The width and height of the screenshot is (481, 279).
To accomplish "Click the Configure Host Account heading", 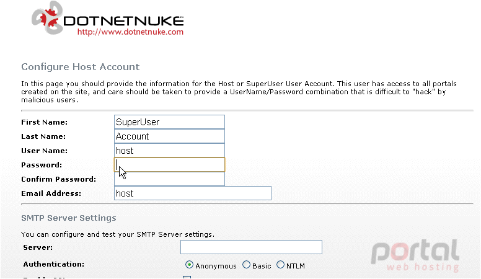I will tap(81, 67).
